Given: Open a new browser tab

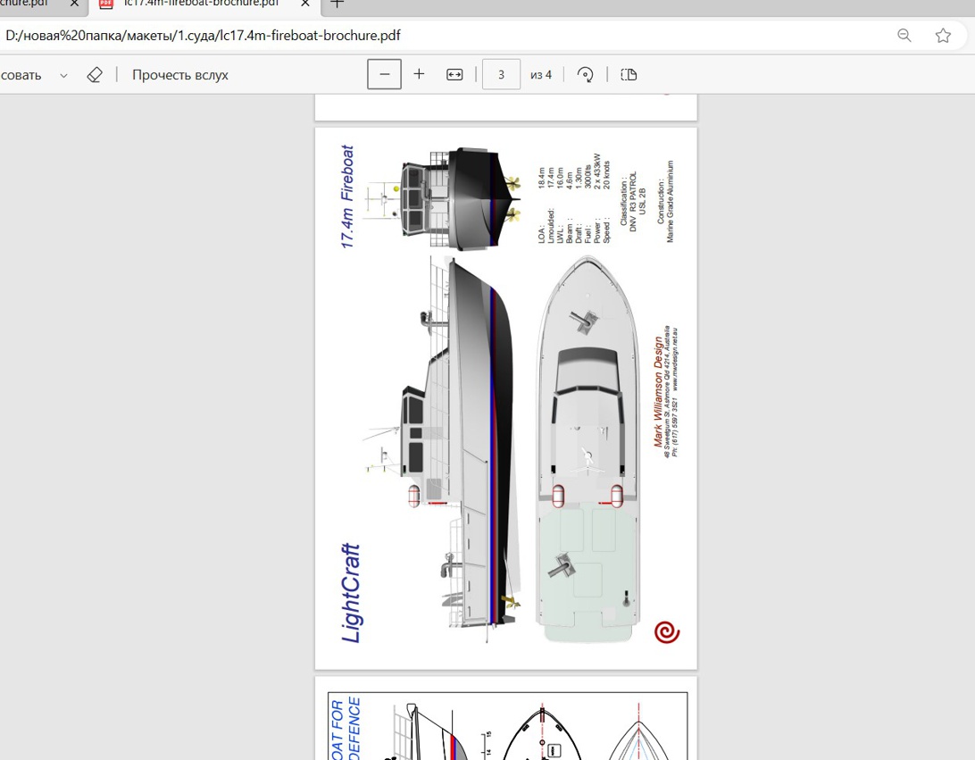Looking at the screenshot, I should tap(337, 4).
